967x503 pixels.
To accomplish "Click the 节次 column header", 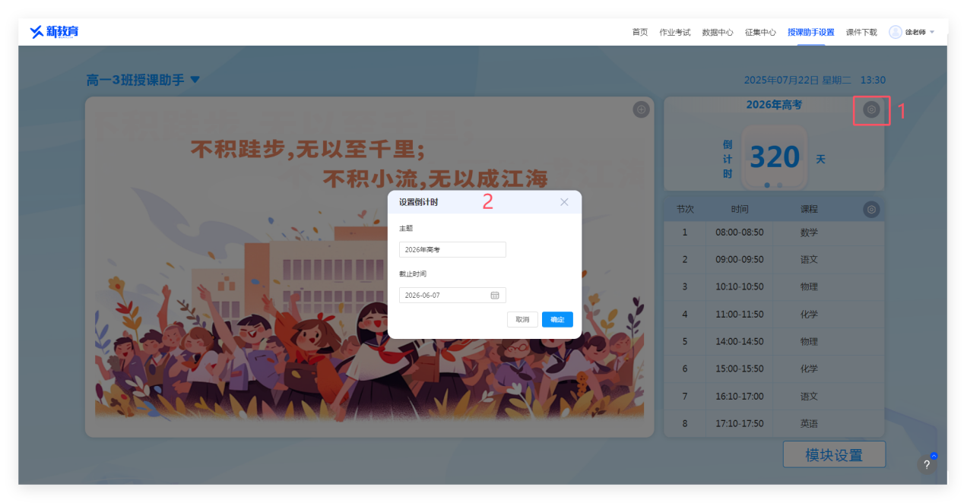I will click(x=685, y=209).
